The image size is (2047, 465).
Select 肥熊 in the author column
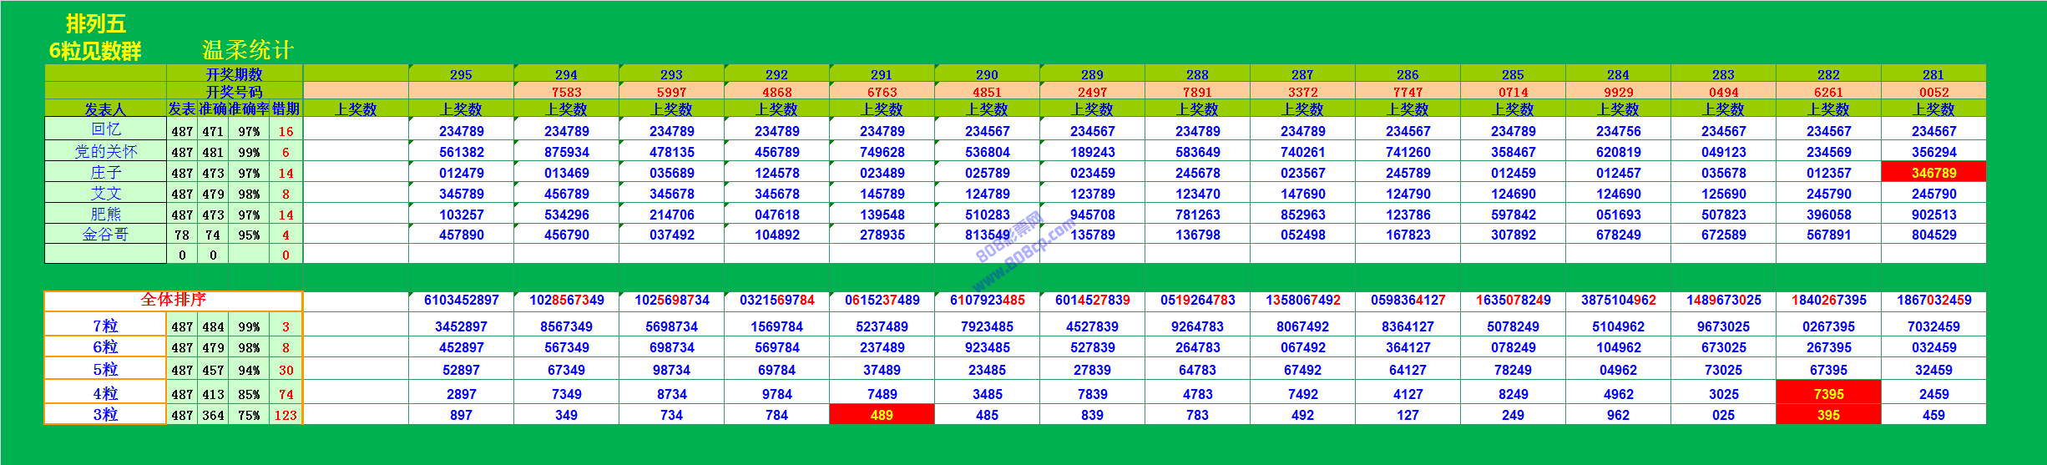click(105, 214)
